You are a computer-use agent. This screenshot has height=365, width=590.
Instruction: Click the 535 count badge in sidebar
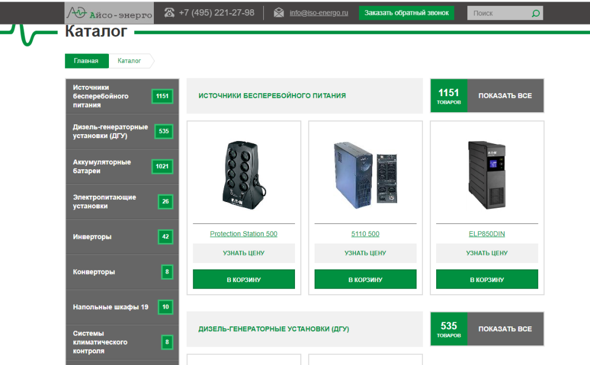click(x=164, y=131)
